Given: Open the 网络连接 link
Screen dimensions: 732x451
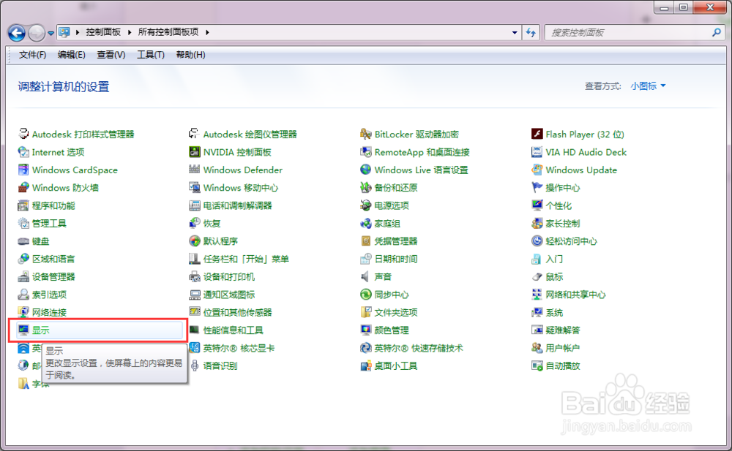Looking at the screenshot, I should [49, 312].
